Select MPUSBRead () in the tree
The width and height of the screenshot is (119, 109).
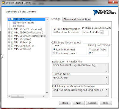(22, 42)
